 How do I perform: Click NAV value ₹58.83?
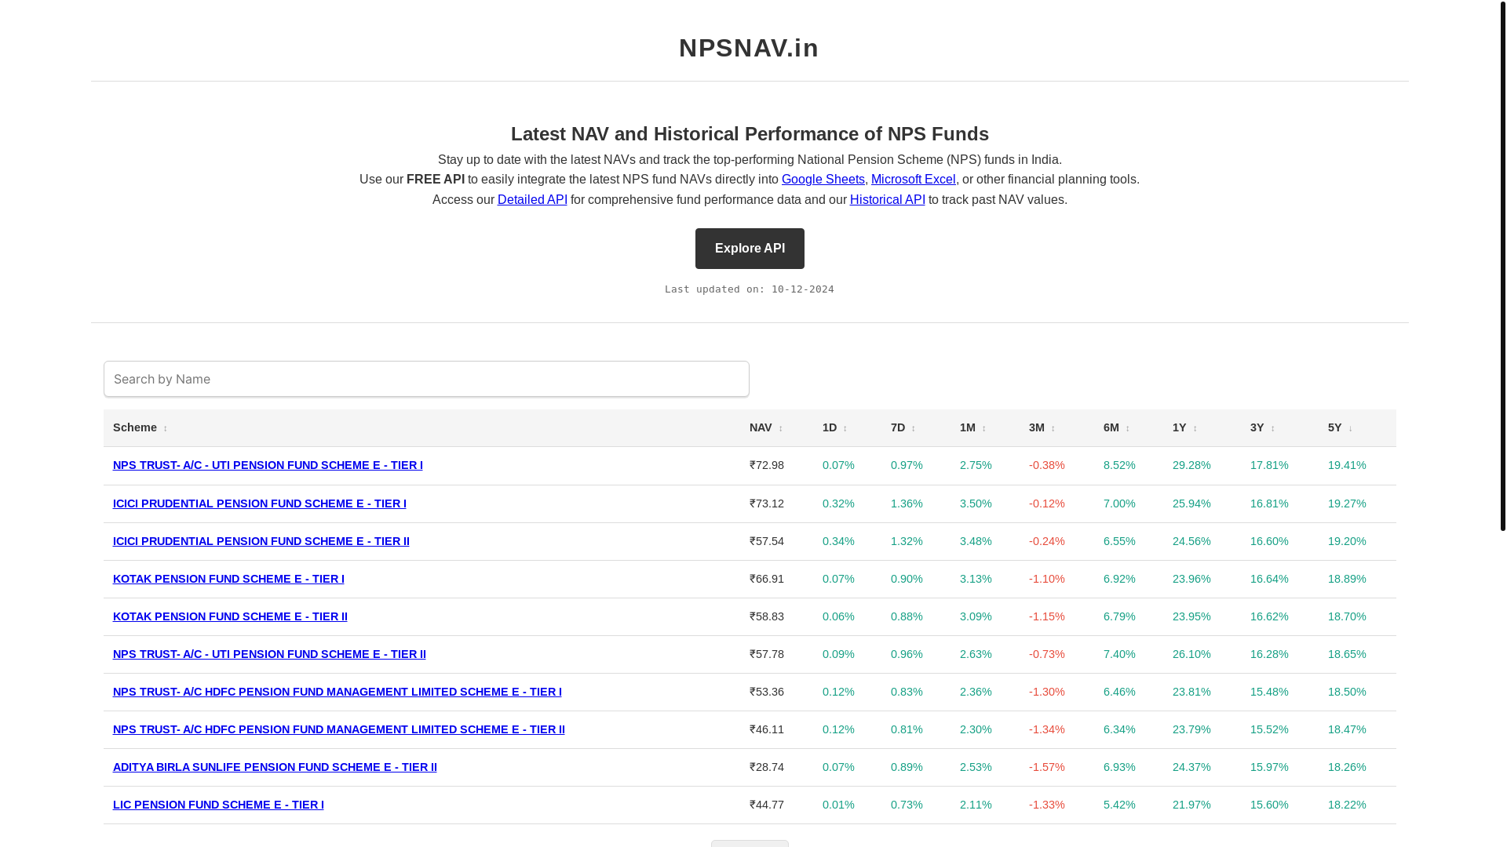[x=766, y=616]
